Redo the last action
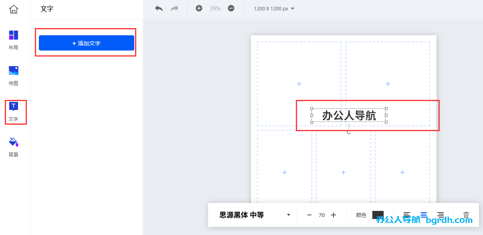Screen dimensions: 483x235 click(174, 8)
